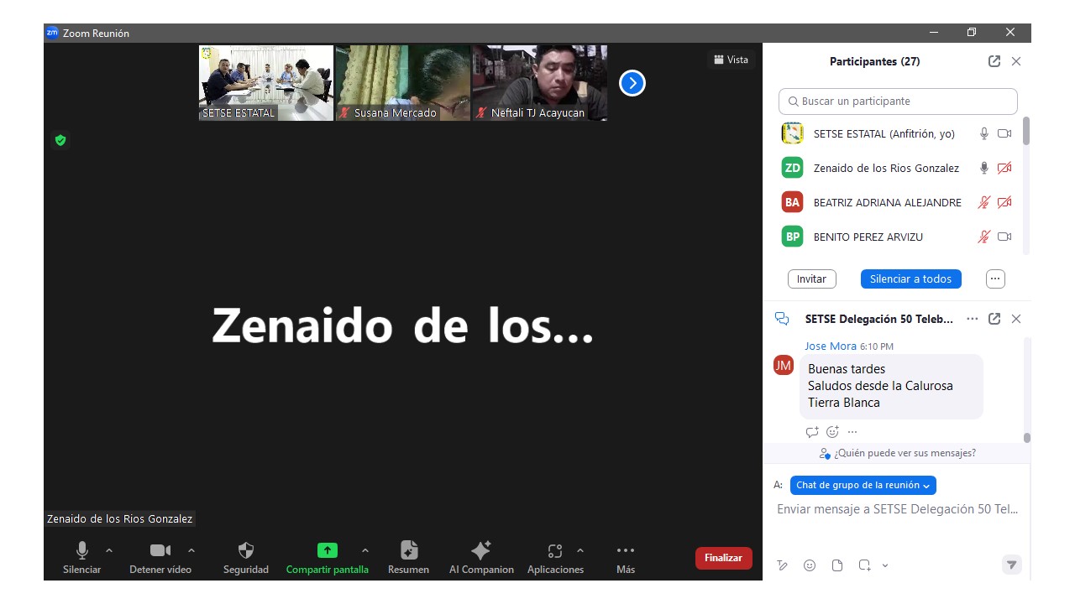Open the Vista layout menu
The width and height of the screenshot is (1075, 604).
pyautogui.click(x=731, y=60)
